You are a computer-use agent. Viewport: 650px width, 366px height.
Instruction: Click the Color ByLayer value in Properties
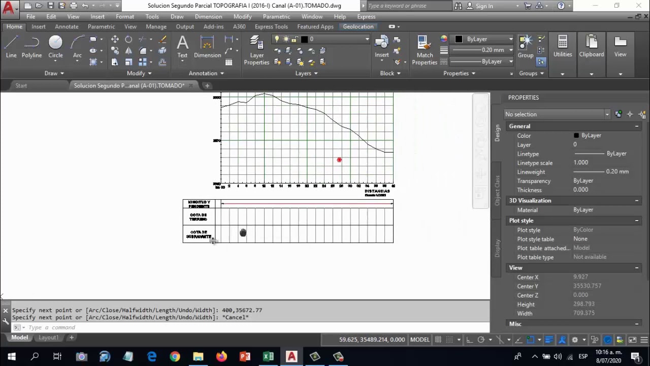[x=591, y=136]
